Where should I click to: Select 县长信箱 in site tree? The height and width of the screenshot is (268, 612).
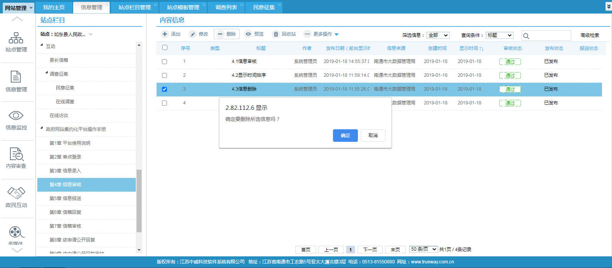coord(59,60)
